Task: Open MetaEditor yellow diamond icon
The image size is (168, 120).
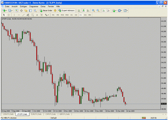Action: (55, 10)
